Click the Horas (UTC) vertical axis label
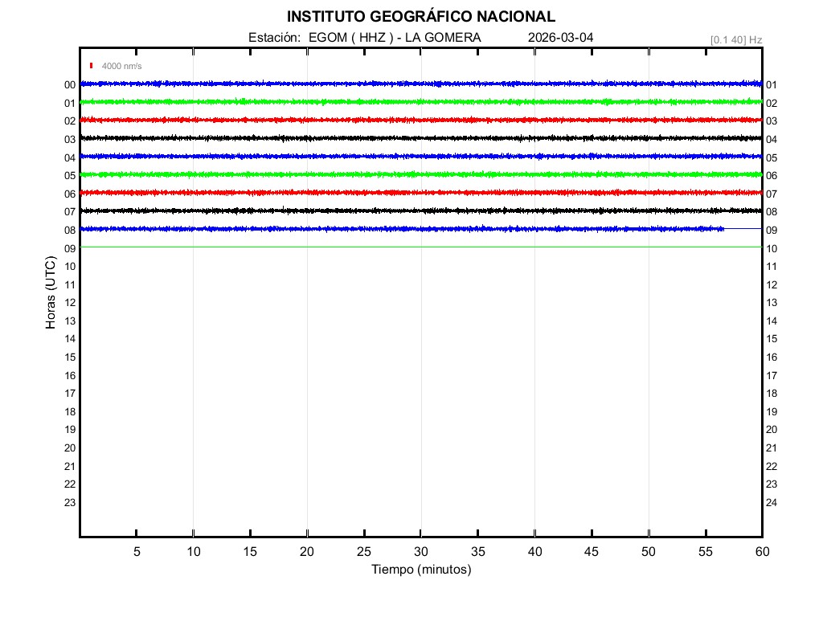The height and width of the screenshot is (617, 823). (50, 293)
